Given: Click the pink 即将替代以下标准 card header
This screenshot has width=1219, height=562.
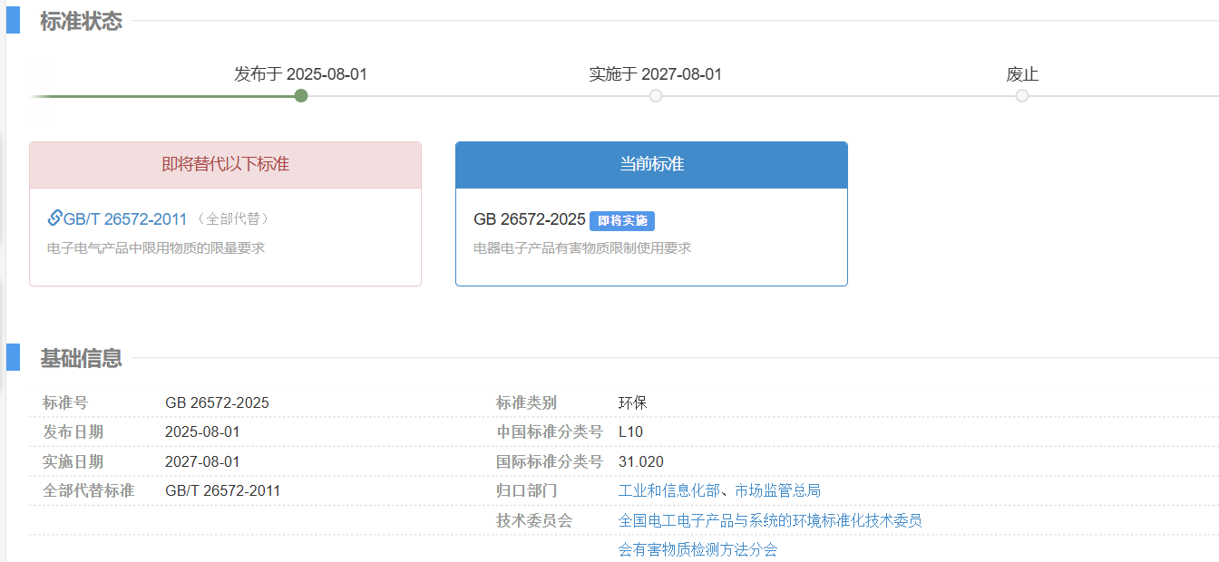Looking at the screenshot, I should point(225,165).
